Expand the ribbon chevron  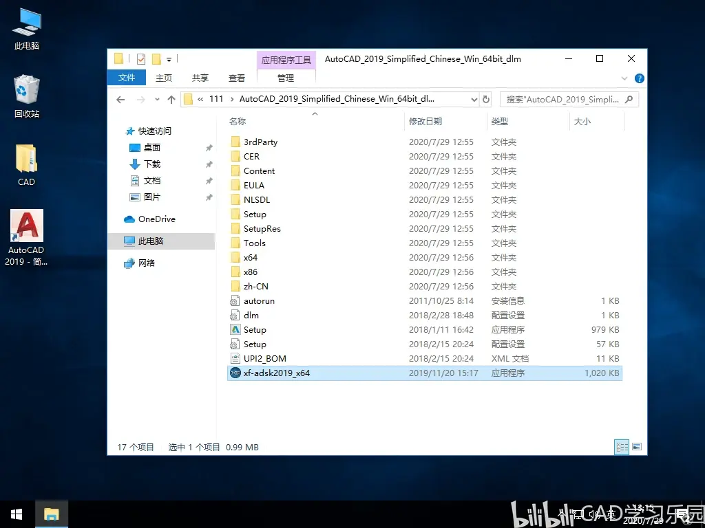624,78
